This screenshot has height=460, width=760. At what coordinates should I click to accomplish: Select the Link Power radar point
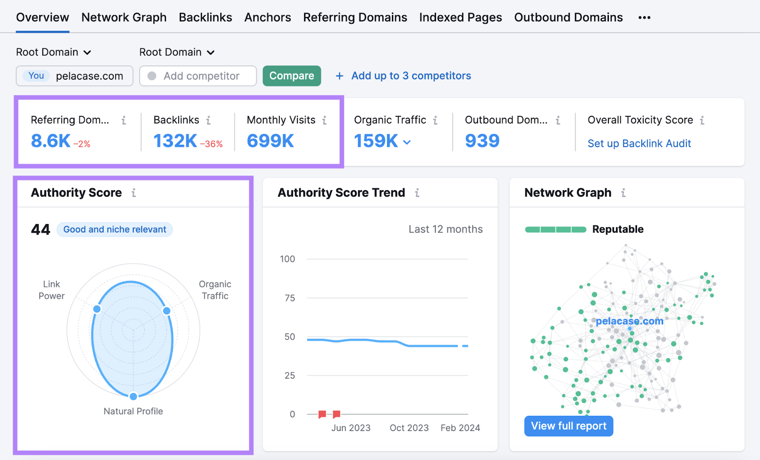[97, 309]
